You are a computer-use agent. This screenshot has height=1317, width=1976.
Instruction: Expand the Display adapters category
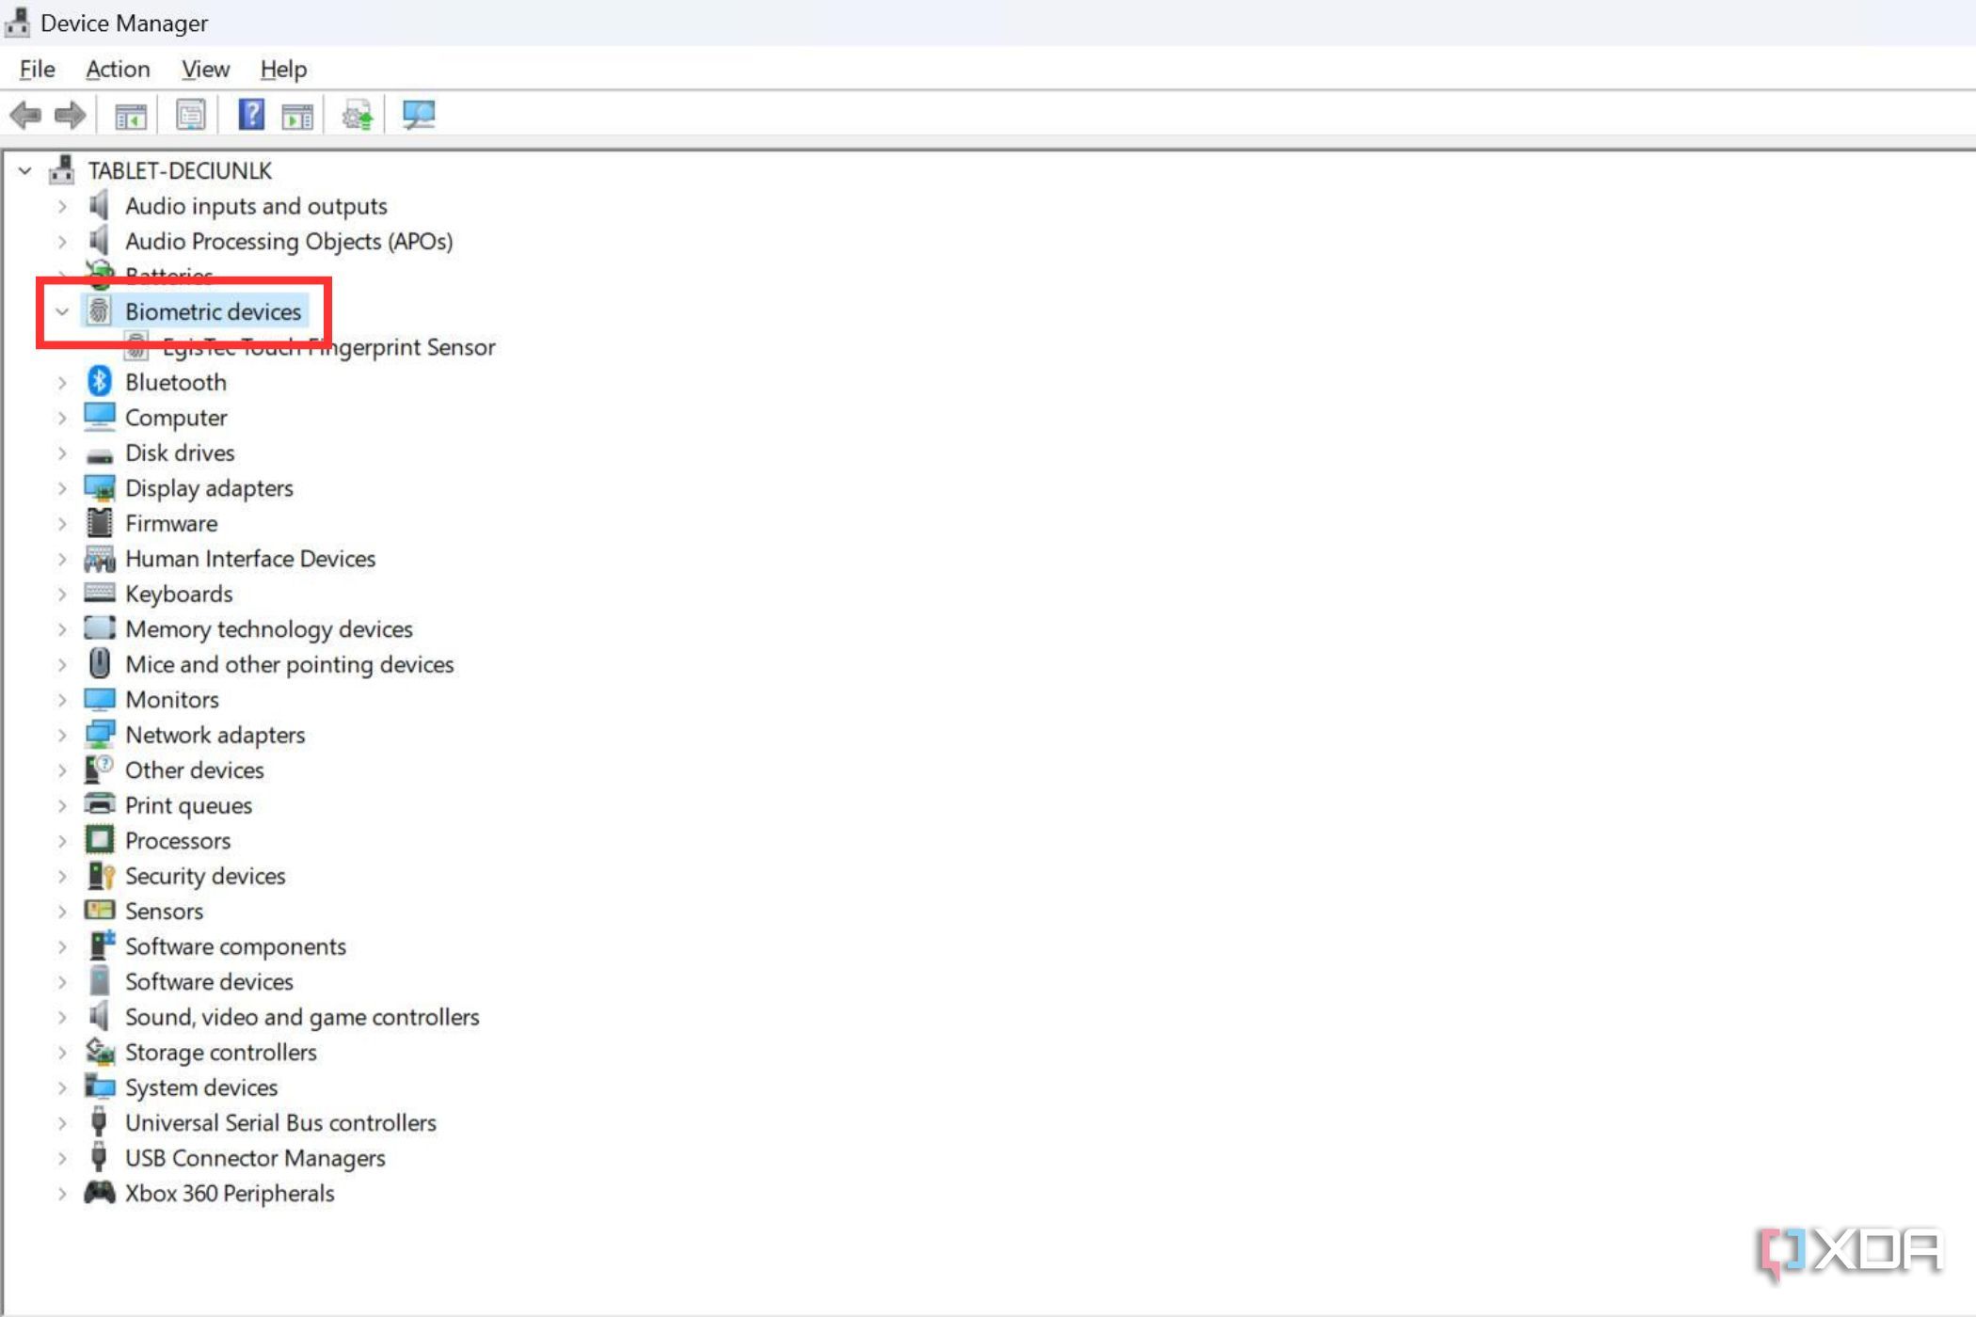point(62,488)
